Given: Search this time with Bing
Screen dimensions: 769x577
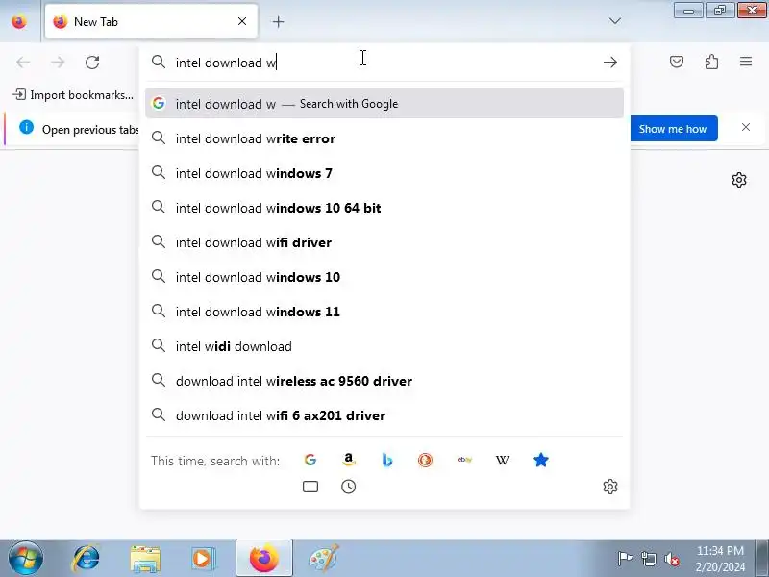Looking at the screenshot, I should tap(387, 460).
